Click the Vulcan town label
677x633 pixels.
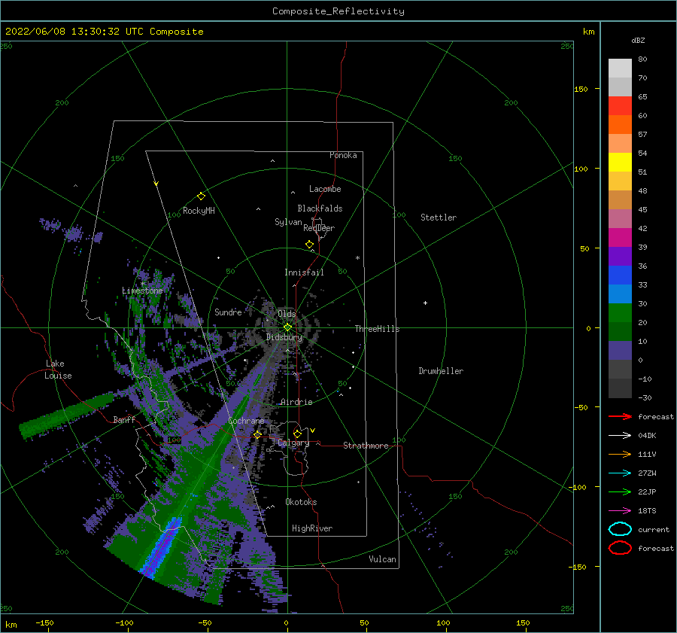383,559
